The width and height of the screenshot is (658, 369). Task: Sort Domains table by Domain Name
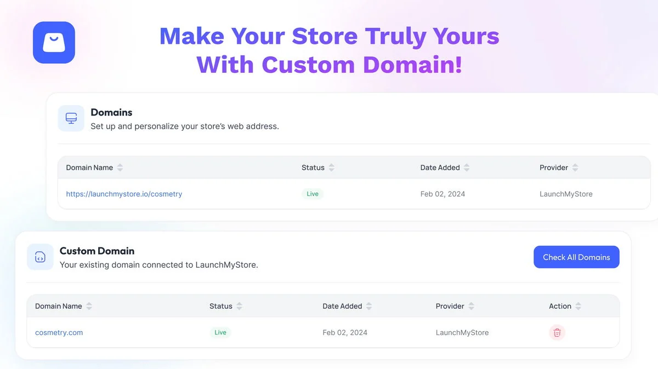(x=120, y=168)
